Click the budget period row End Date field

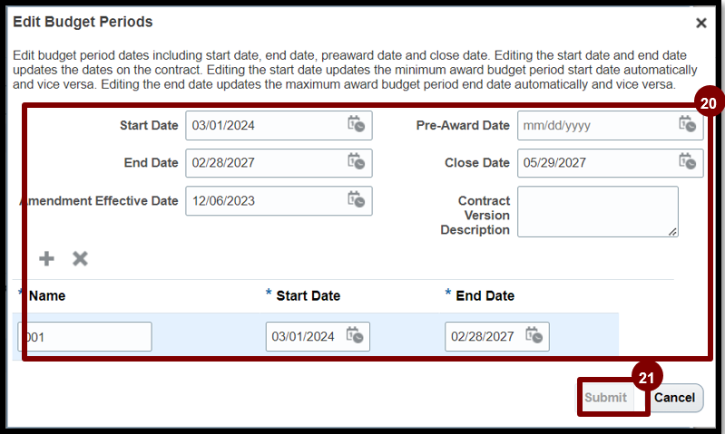click(x=484, y=336)
